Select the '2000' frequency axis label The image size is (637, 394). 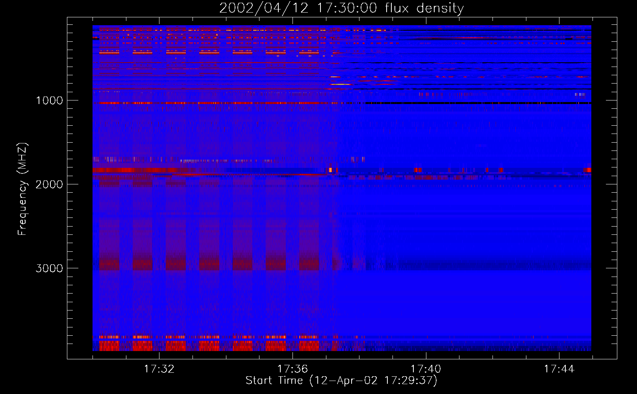pos(49,184)
